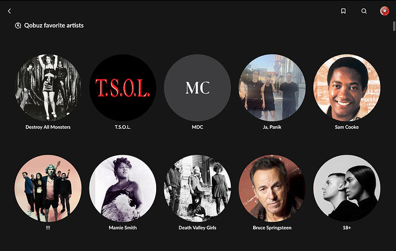Open the Bruce Springsteen artist photo
The width and height of the screenshot is (396, 251).
[x=272, y=188]
